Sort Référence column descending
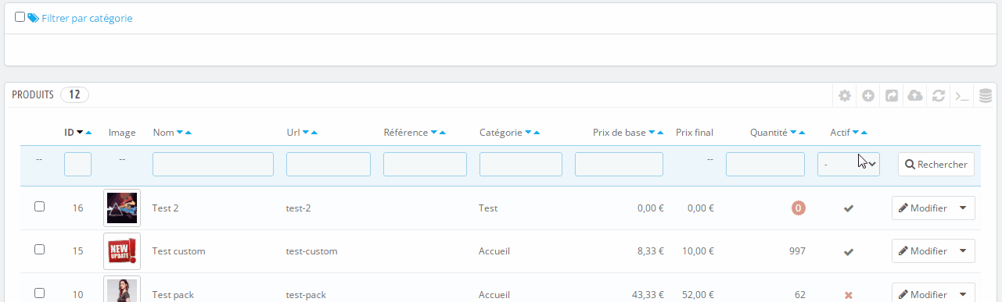Viewport: 1002px width, 302px height. coord(434,133)
